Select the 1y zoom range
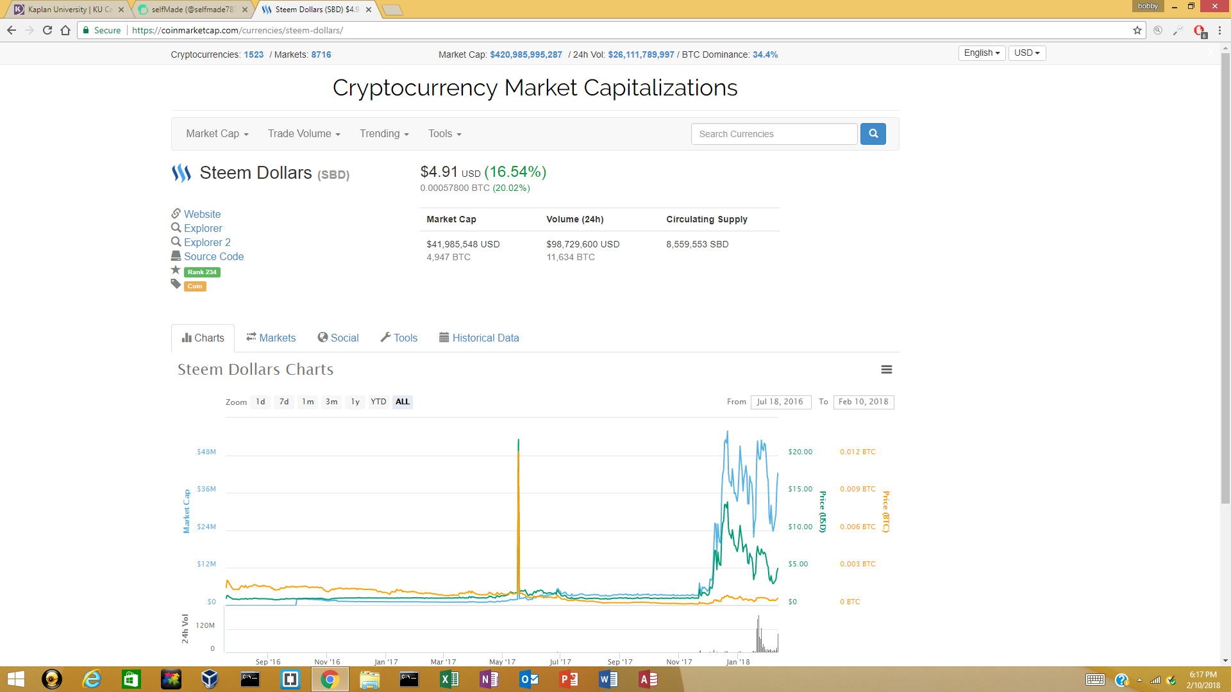The image size is (1231, 692). pos(355,402)
